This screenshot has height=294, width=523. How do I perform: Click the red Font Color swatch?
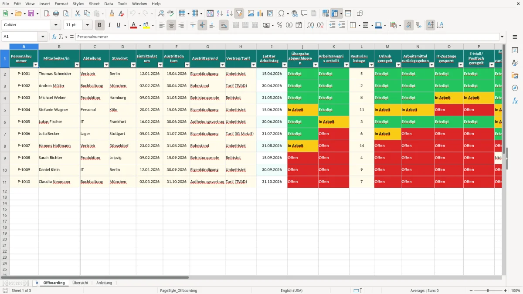click(133, 25)
